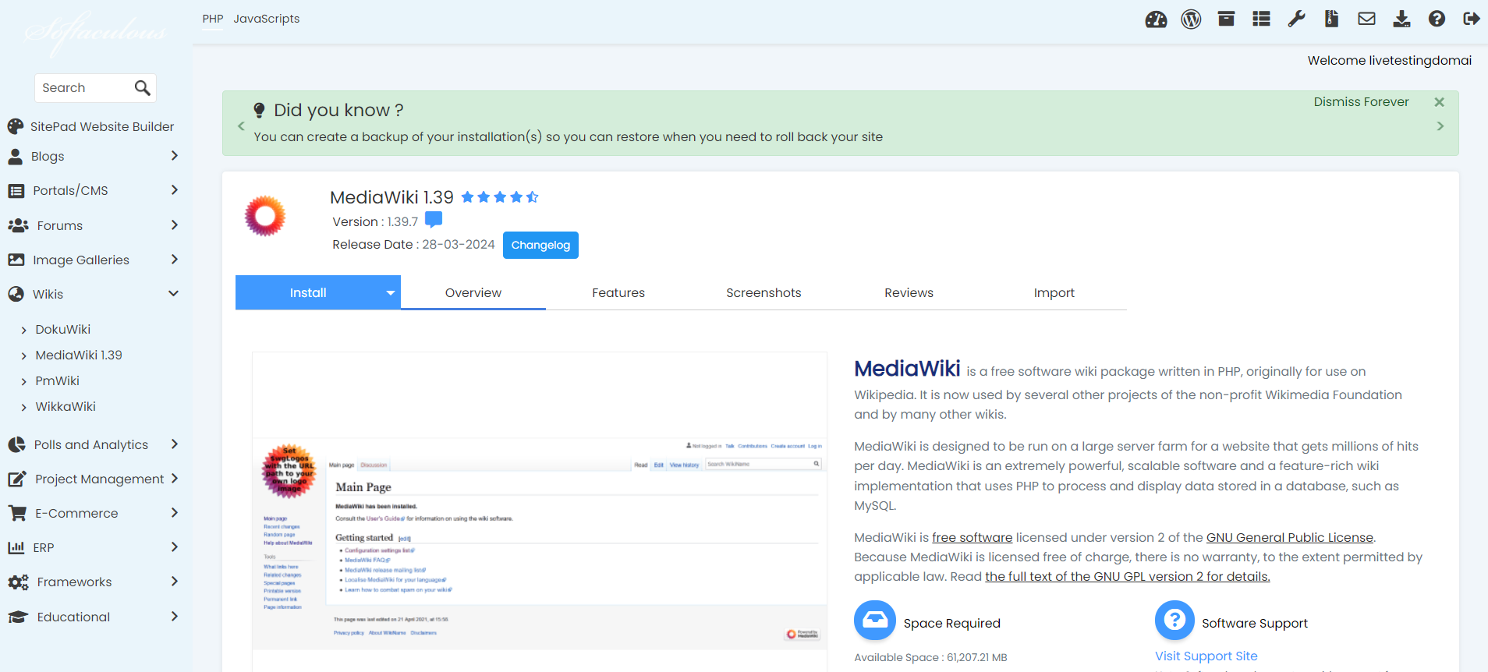The image size is (1488, 672).
Task: Switch to the Screenshots tab
Action: [x=763, y=293]
